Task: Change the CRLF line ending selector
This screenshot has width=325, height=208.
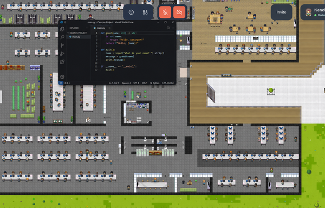Action: pyautogui.click(x=144, y=83)
